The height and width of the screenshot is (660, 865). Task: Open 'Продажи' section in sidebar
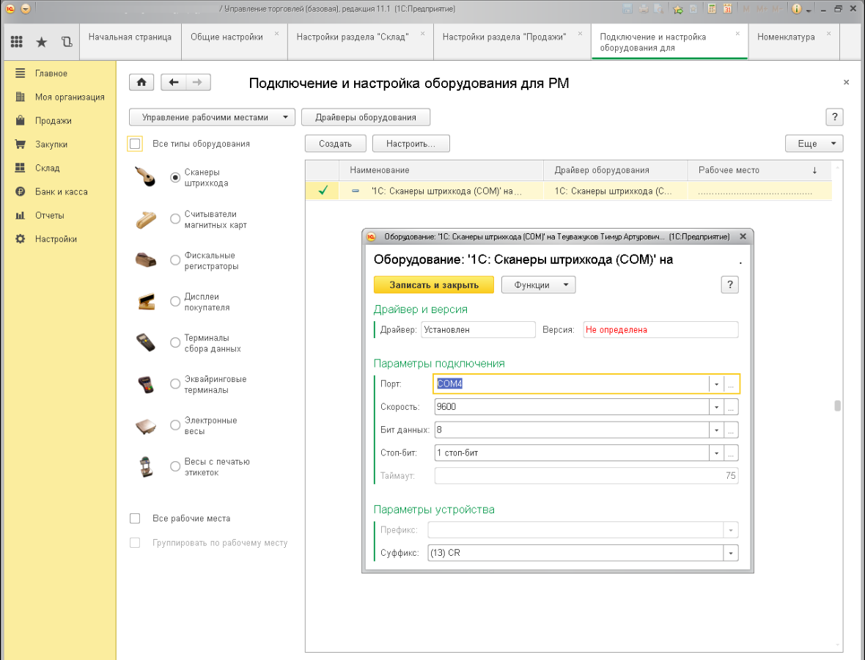54,121
